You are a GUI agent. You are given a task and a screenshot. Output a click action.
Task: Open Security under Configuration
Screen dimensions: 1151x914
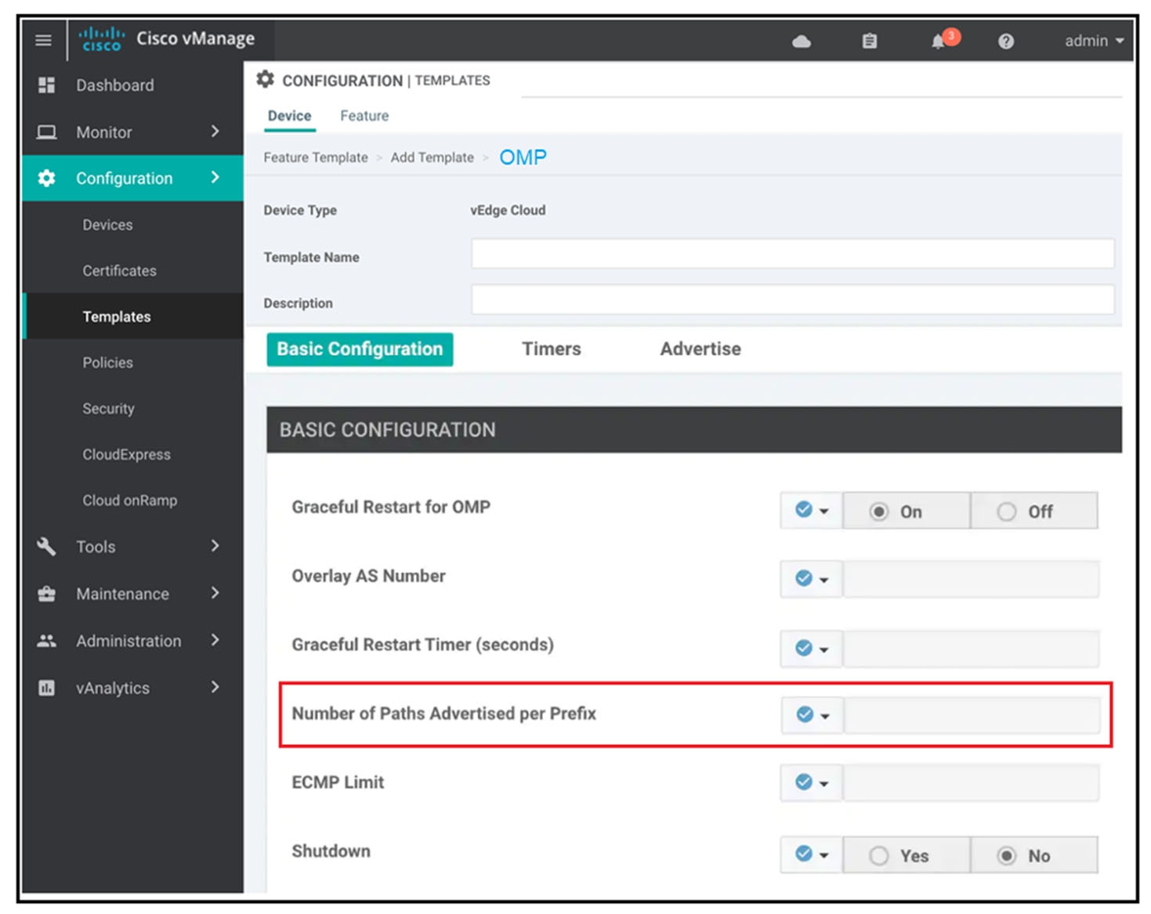click(x=108, y=409)
